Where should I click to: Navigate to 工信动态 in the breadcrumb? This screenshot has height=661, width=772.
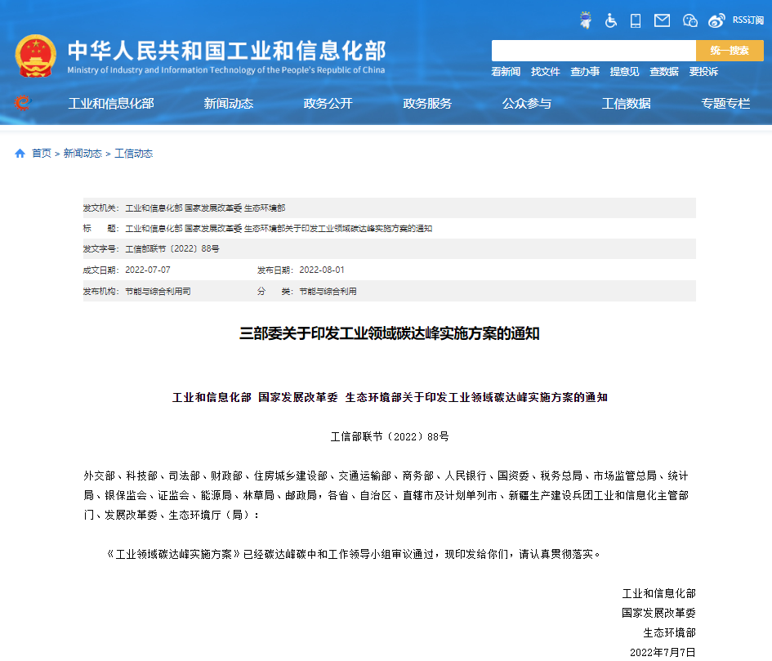pyautogui.click(x=133, y=154)
